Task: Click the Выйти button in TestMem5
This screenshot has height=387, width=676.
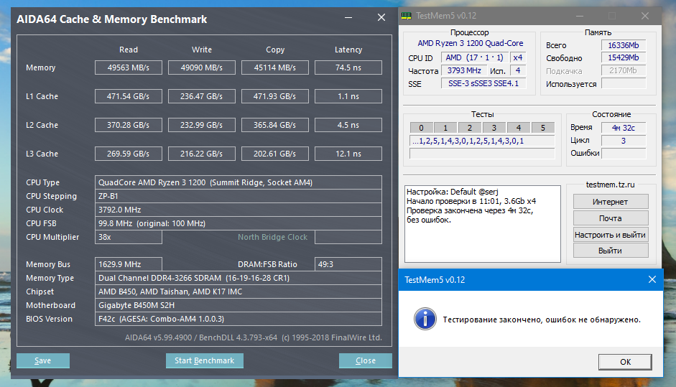Action: pos(611,251)
